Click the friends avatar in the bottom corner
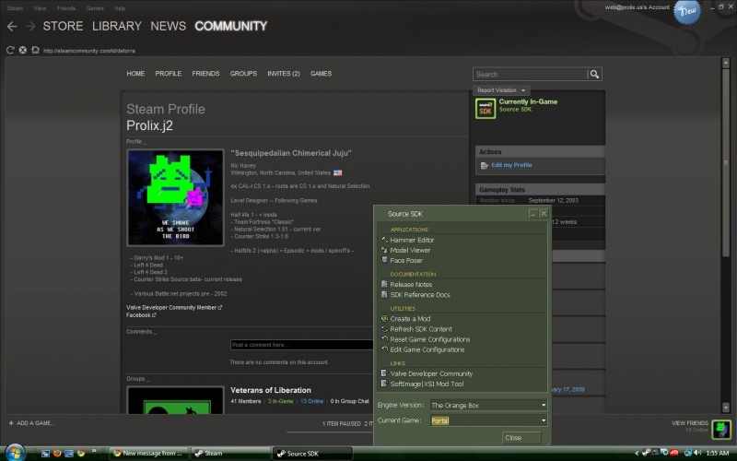The height and width of the screenshot is (461, 737). tap(721, 429)
